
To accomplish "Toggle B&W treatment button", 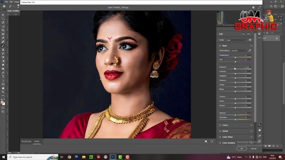I will point(249,34).
